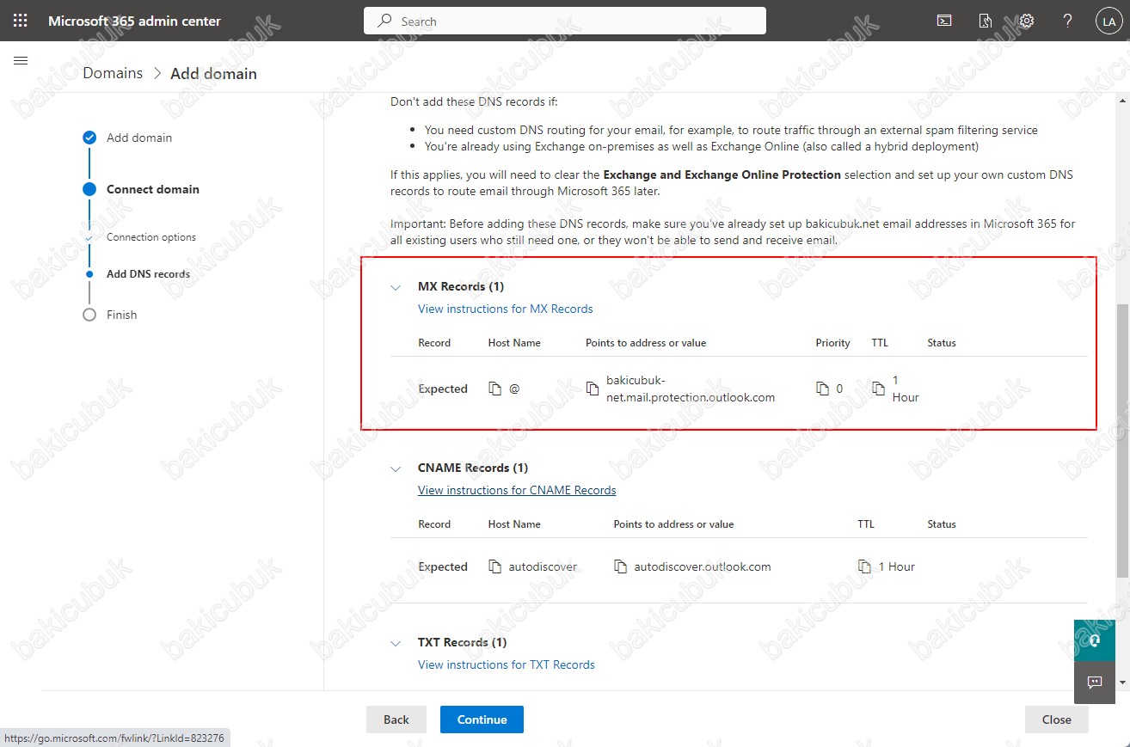Open the LA account avatar
This screenshot has width=1130, height=747.
click(1108, 21)
